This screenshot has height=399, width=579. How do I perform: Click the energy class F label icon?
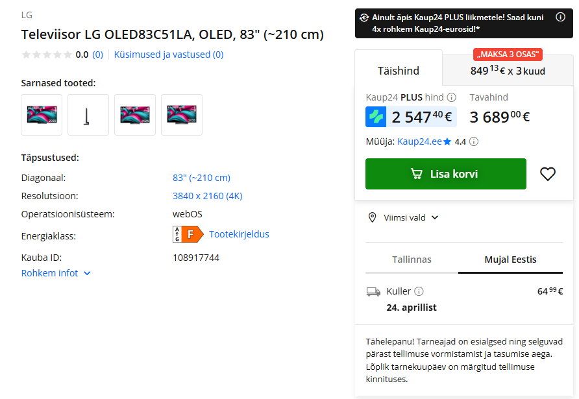(184, 234)
